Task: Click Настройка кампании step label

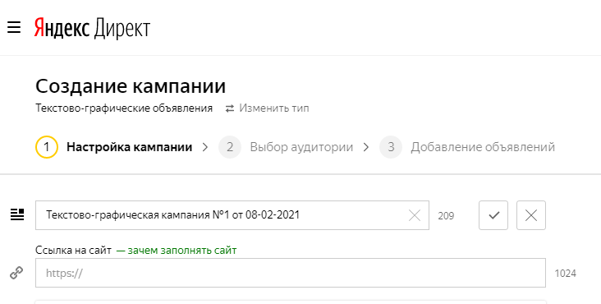Action: coord(129,147)
